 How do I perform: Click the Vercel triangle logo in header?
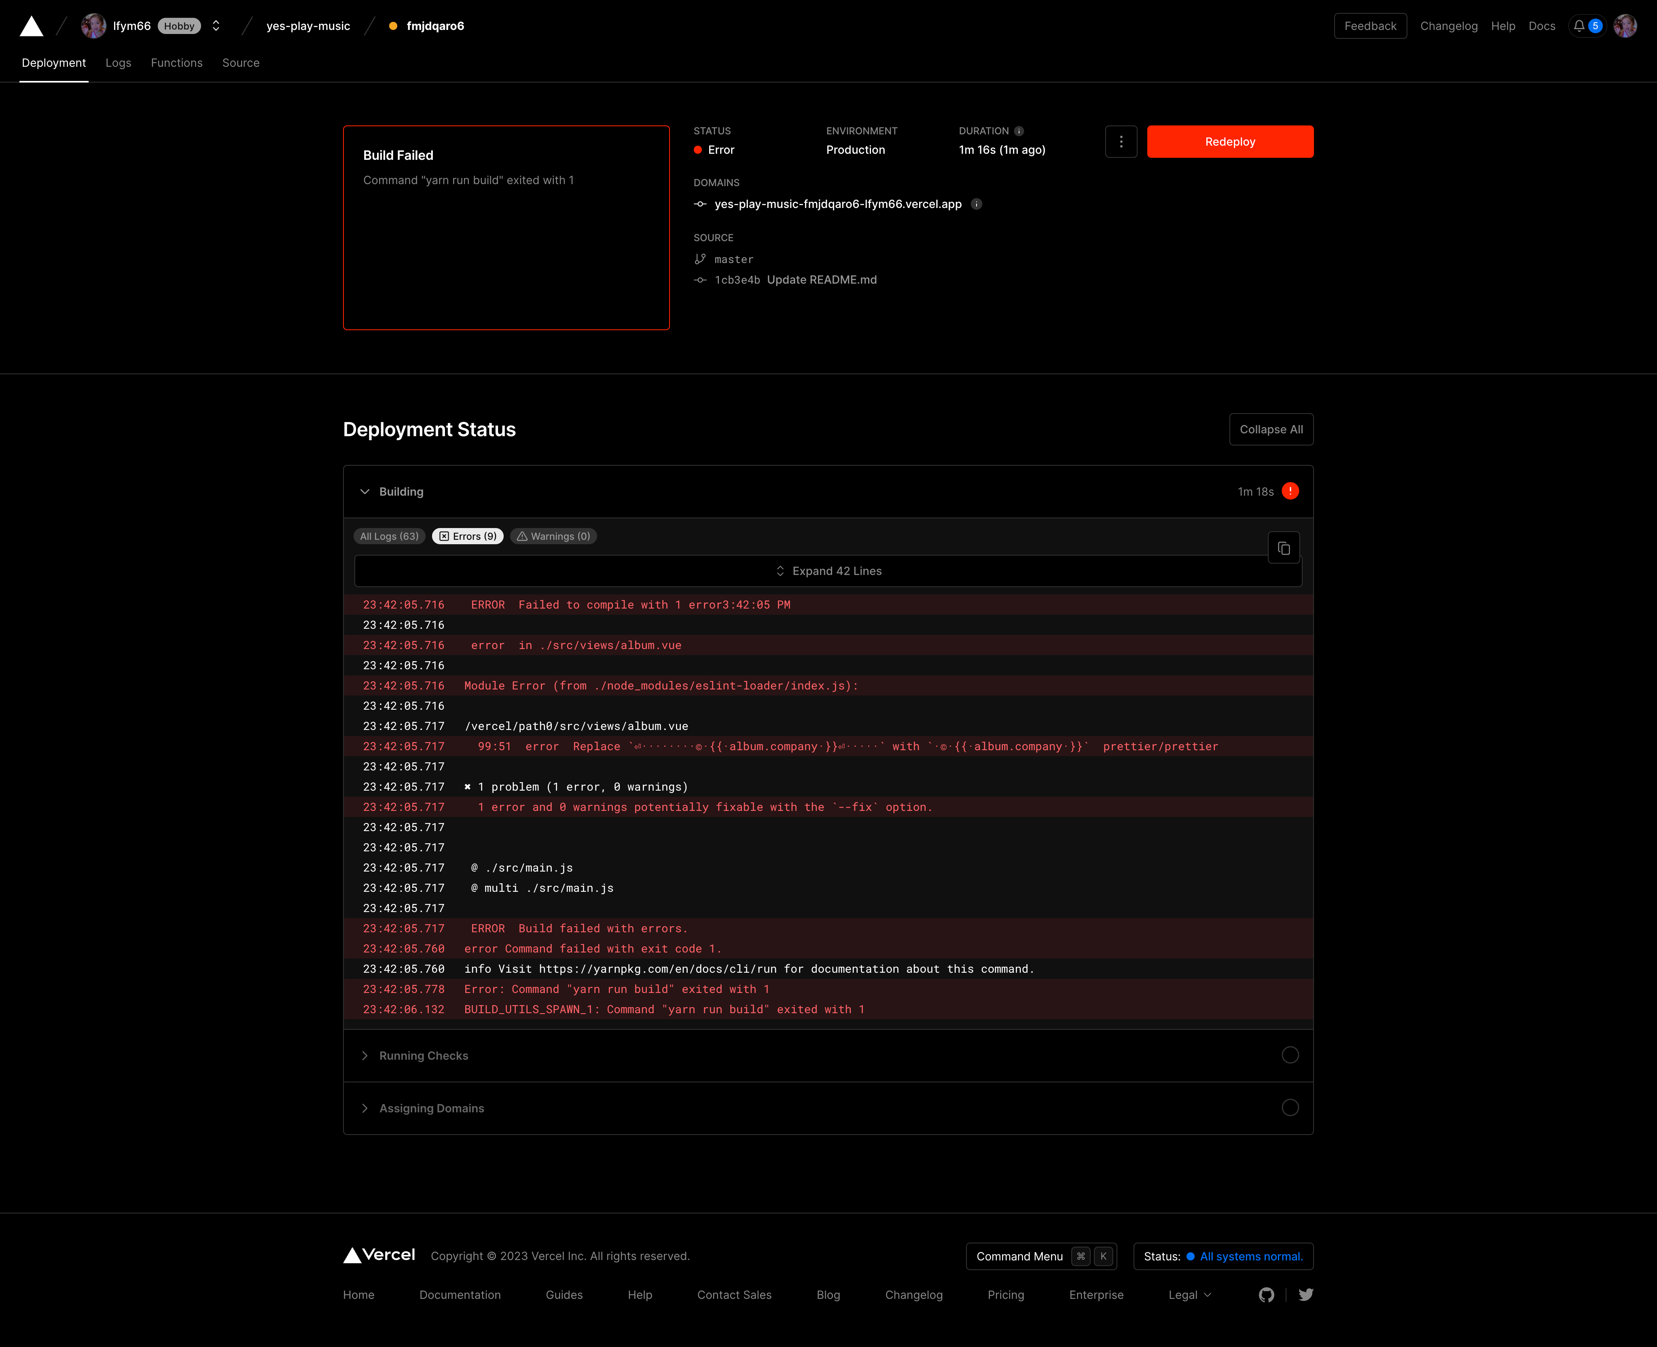[31, 26]
